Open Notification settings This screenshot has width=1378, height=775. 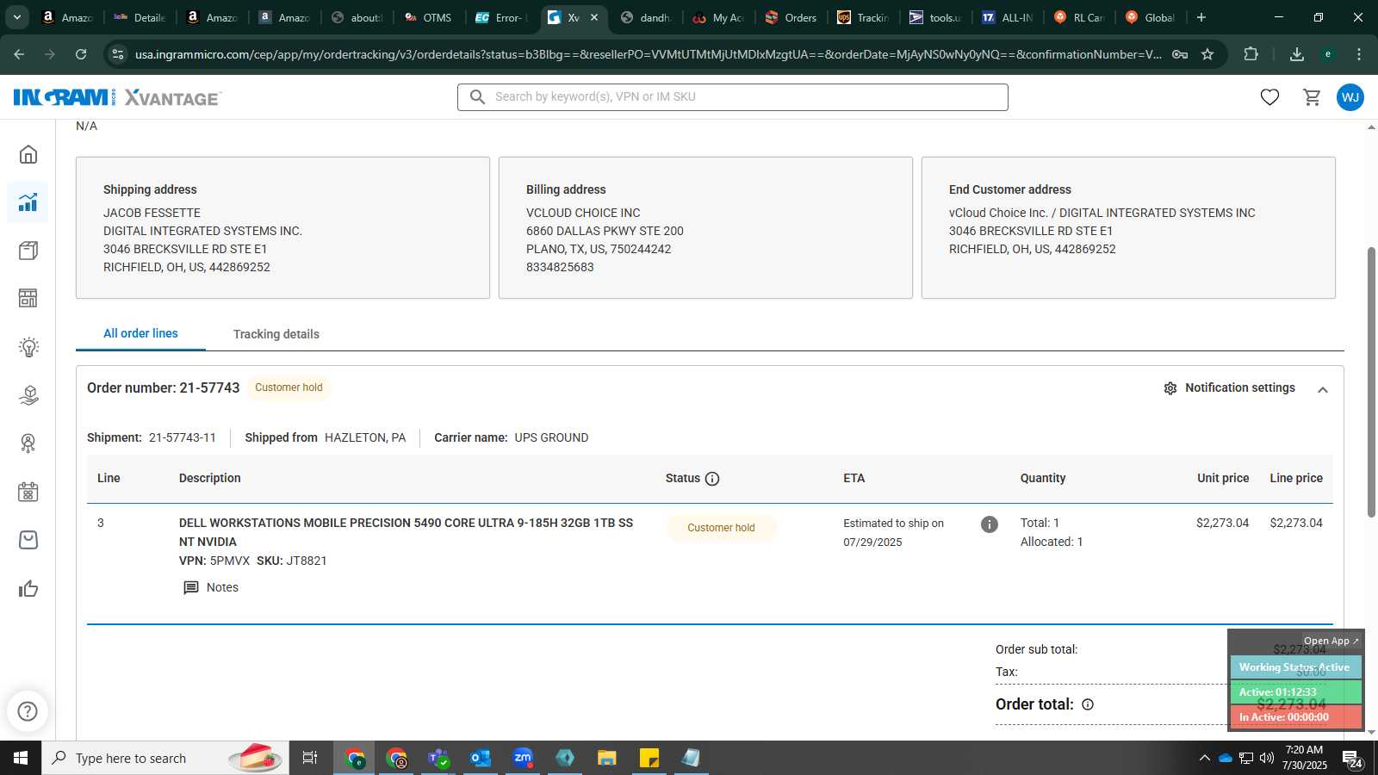tap(1240, 387)
